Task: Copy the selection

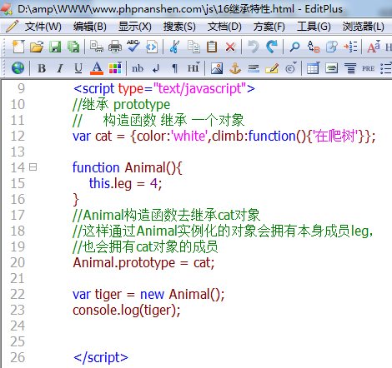Action: 193,47
